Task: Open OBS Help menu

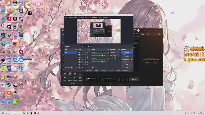Action: pos(105,17)
